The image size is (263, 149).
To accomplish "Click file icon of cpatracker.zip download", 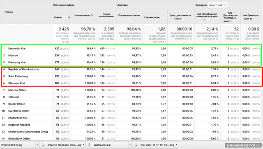I will 90,145.
